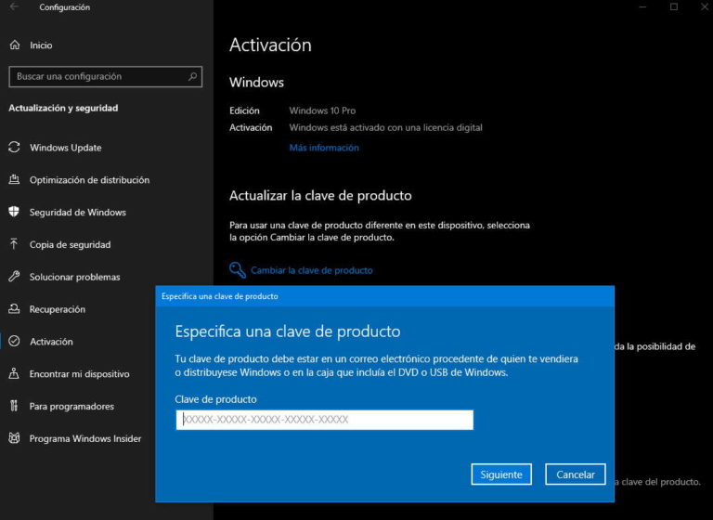
Task: Click the Para programadores icon
Action: 14,406
